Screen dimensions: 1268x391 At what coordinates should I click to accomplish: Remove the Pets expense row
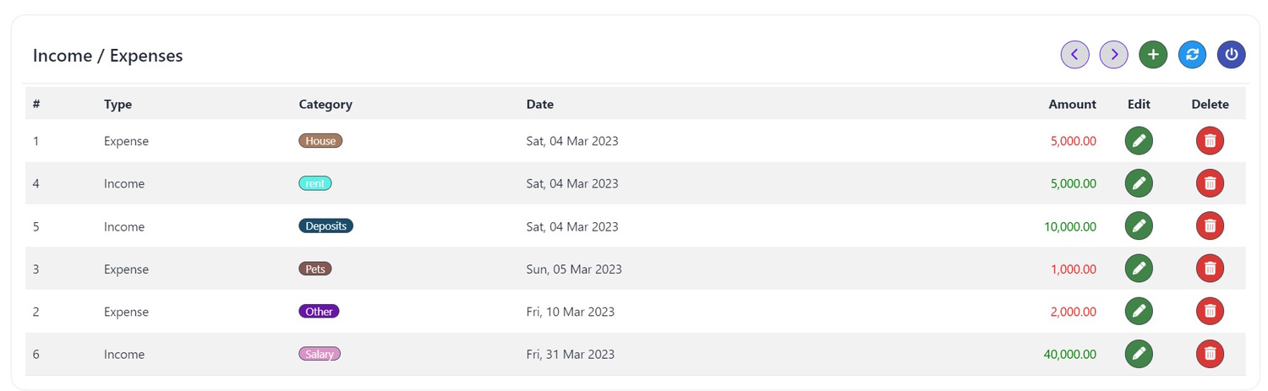click(1210, 269)
